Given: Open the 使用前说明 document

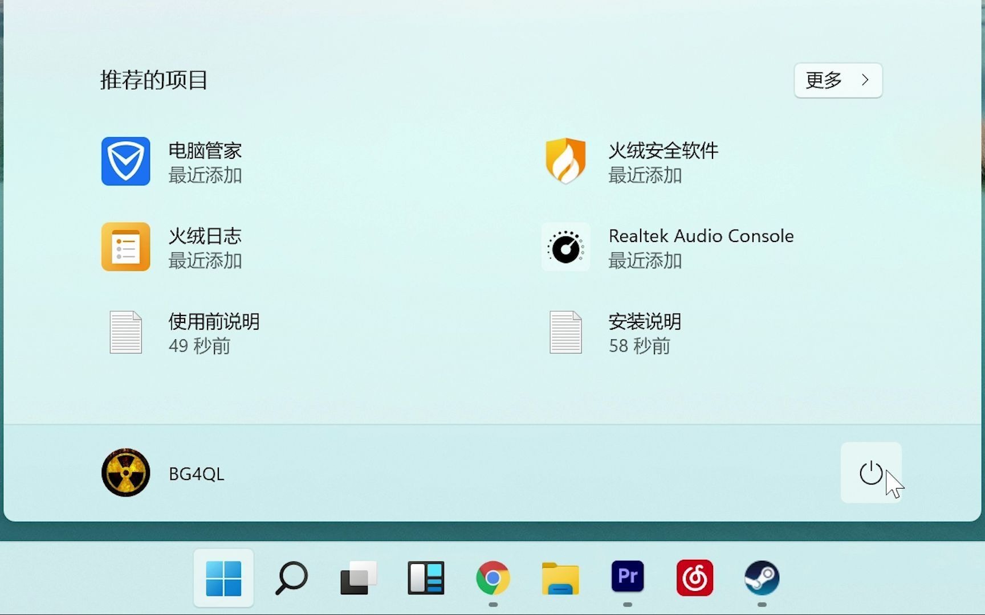Looking at the screenshot, I should coord(214,333).
